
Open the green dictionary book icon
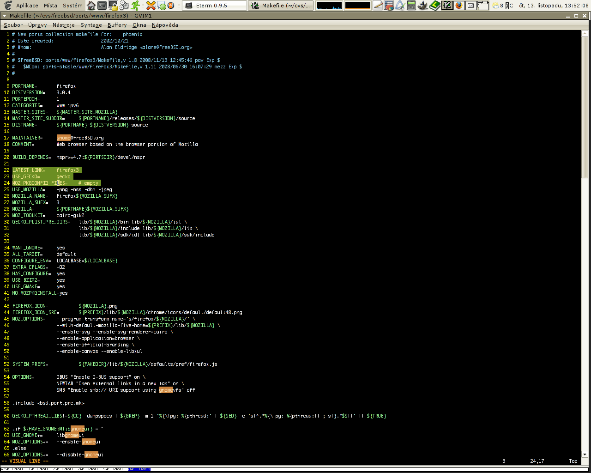[x=434, y=6]
